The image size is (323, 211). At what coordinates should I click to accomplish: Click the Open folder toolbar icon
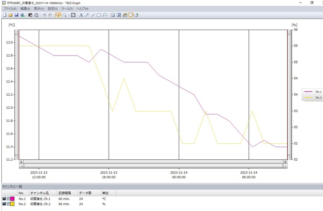pos(10,15)
